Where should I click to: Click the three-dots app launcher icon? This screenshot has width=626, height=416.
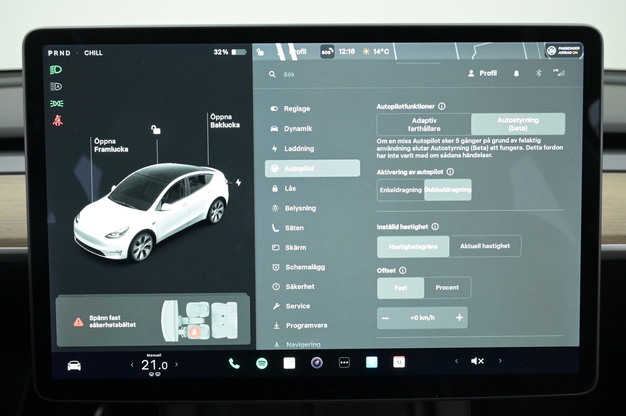344,362
